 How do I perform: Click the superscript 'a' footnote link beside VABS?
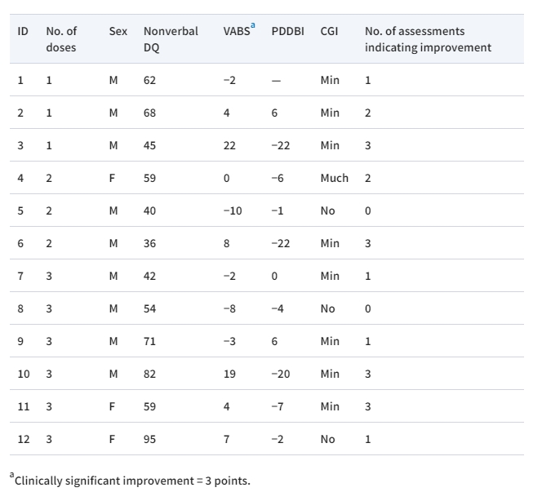point(252,26)
